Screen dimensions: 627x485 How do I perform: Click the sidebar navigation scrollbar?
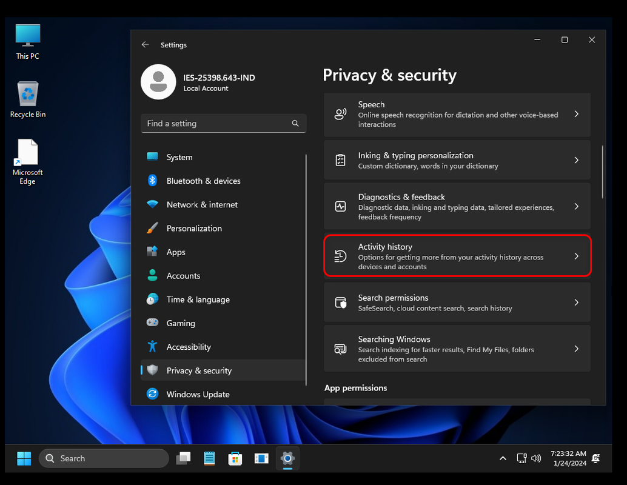[306, 270]
